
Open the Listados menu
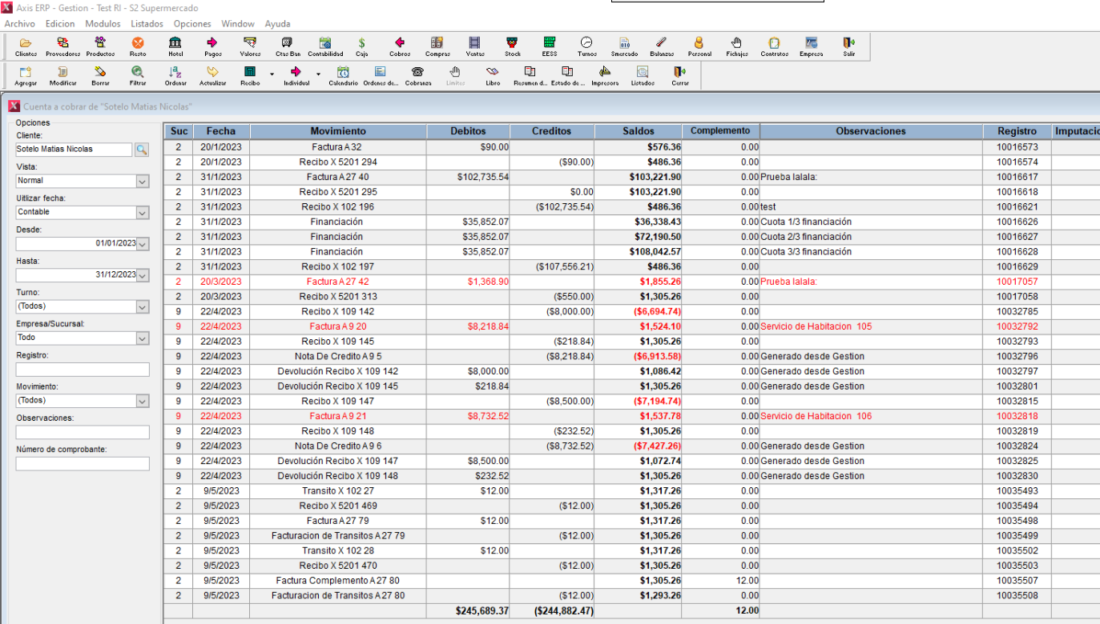click(147, 24)
